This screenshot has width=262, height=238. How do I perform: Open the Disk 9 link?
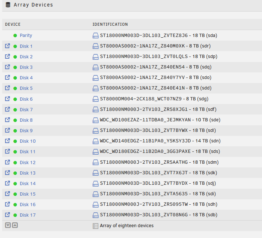(x=26, y=130)
